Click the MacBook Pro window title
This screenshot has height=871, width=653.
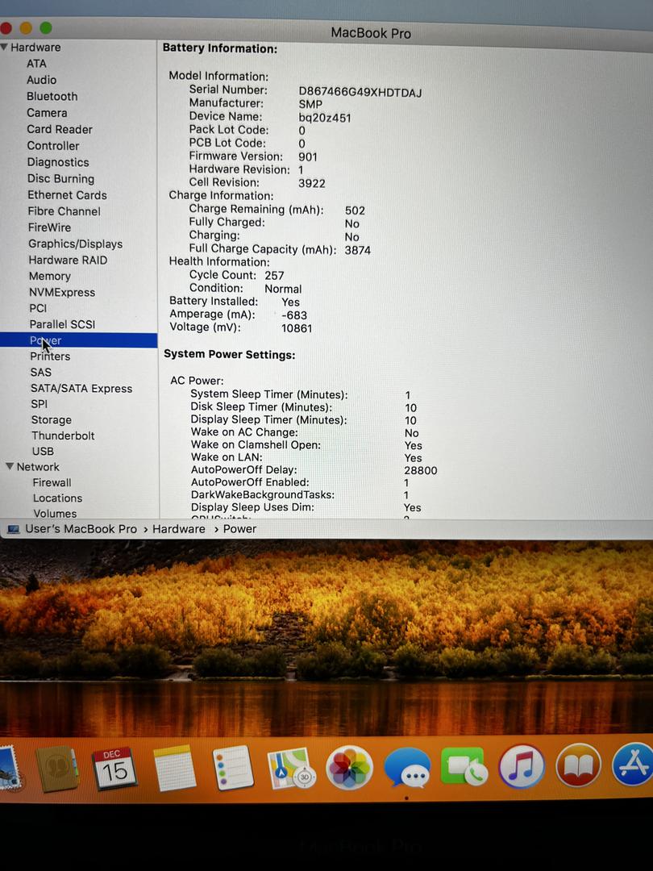(x=371, y=33)
